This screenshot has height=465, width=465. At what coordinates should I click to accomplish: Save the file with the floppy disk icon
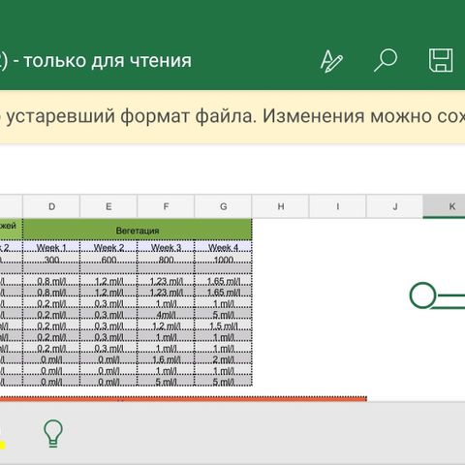click(x=441, y=60)
